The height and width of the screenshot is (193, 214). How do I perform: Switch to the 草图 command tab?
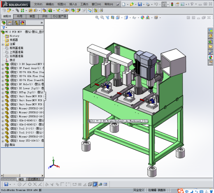pos(32,16)
